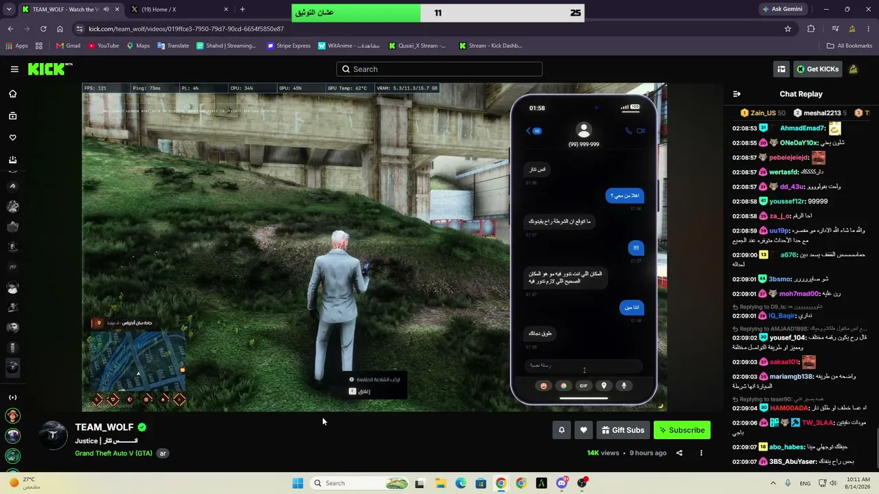Open the Maps bookmark
The image size is (879, 494).
(138, 46)
